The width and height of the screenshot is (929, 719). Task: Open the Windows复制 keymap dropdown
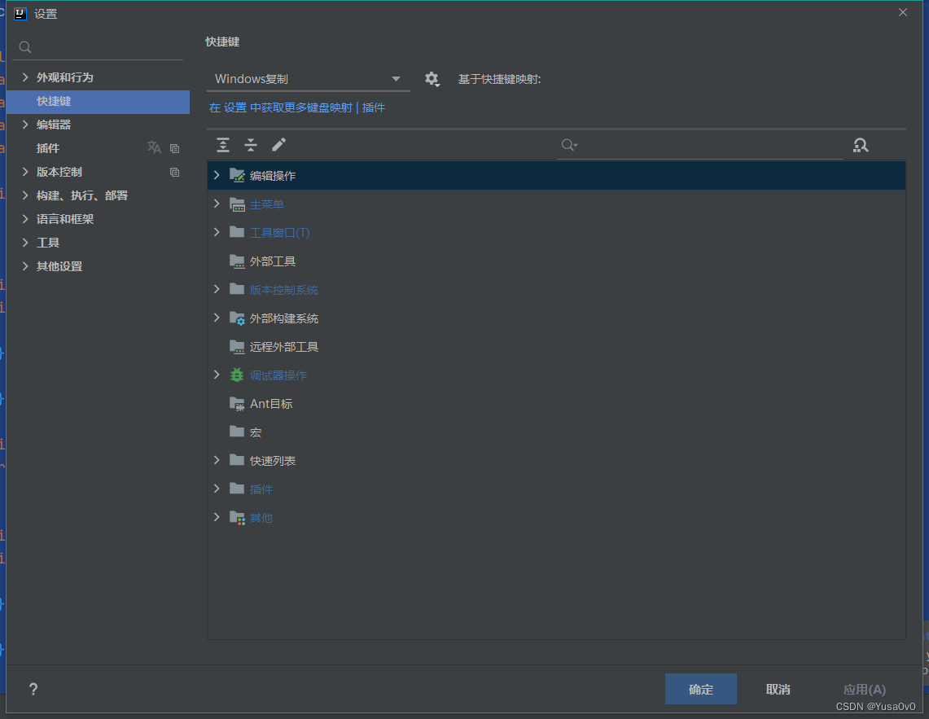[308, 79]
